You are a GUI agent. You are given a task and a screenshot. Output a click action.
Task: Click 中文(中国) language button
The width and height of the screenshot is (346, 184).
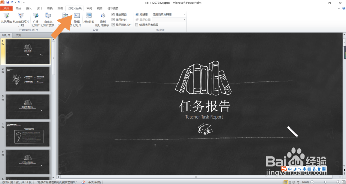[x=94, y=182]
